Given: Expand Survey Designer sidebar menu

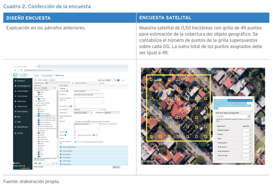Looking at the screenshot, I should [x=23, y=91].
